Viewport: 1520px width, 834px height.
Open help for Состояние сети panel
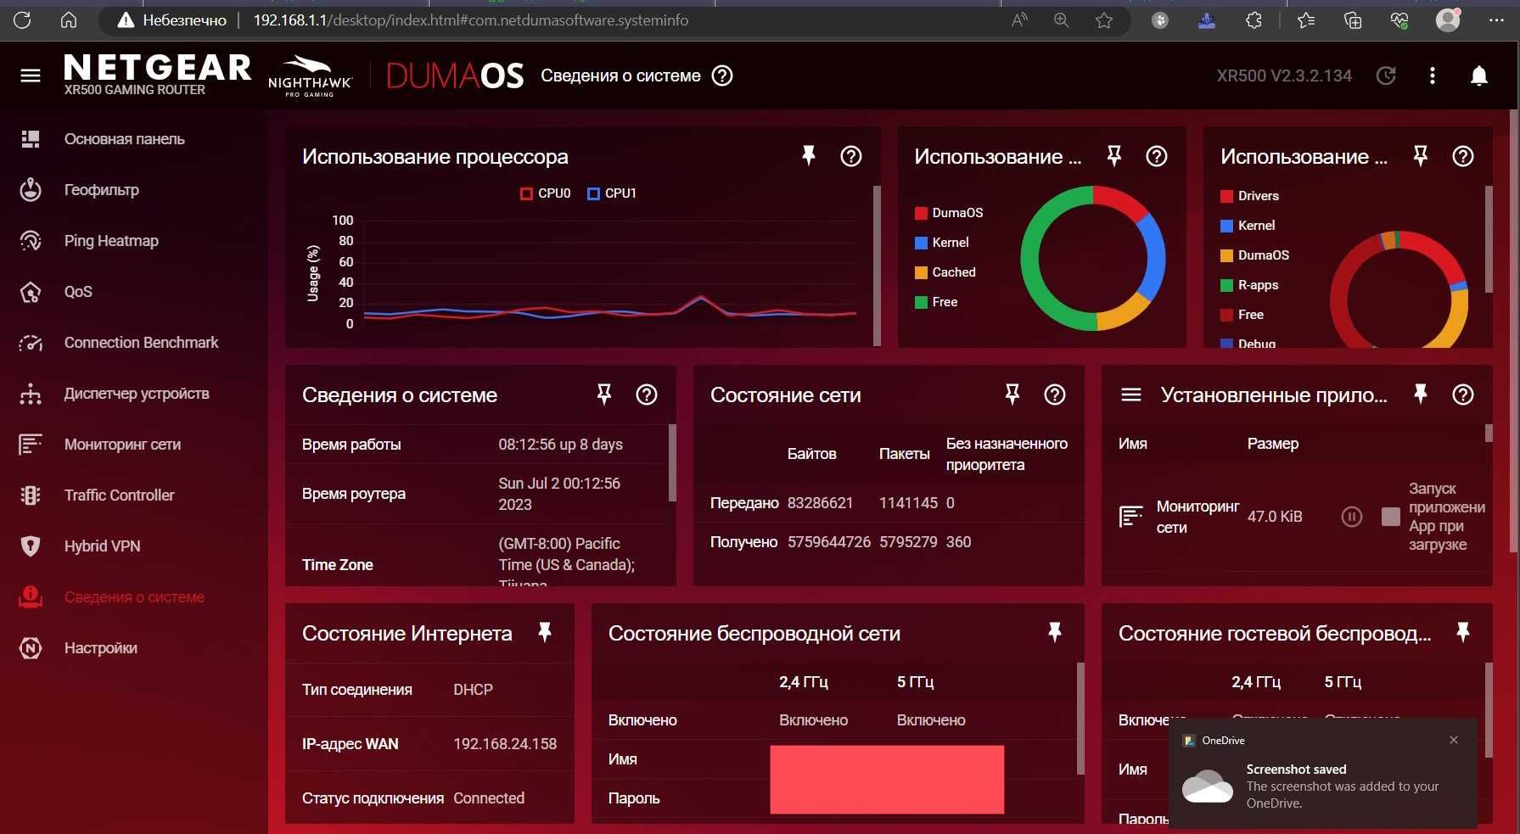[1055, 395]
